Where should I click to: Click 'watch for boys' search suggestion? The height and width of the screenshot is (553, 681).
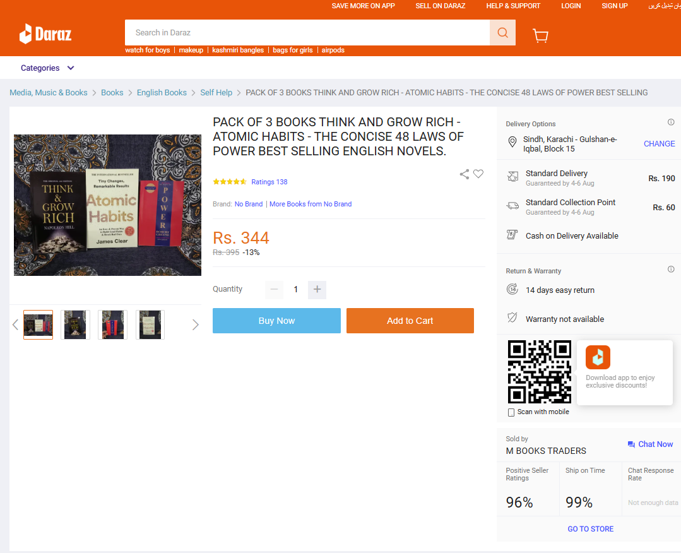click(x=147, y=50)
